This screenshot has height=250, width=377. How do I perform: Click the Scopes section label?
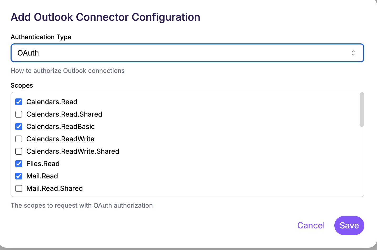coord(22,86)
